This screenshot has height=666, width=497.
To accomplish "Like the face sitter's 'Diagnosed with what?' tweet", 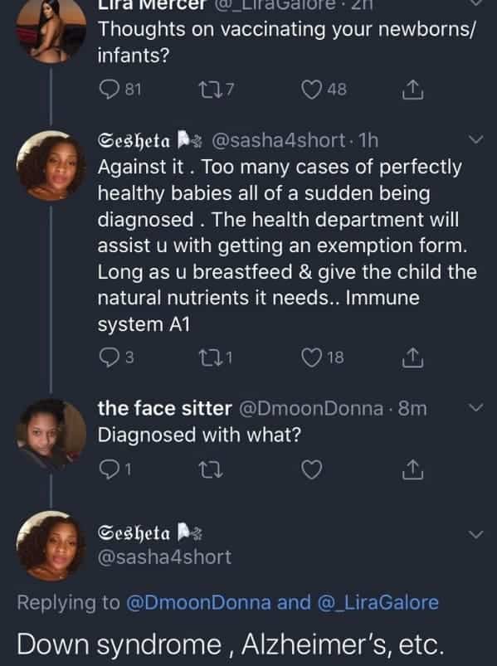I will [310, 470].
